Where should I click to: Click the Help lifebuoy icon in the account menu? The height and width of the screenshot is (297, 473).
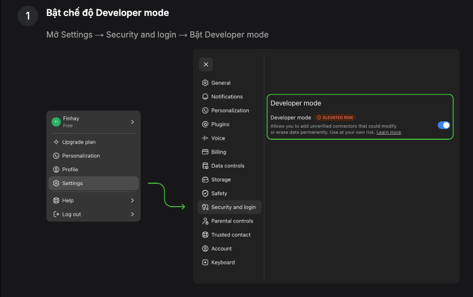coord(56,200)
